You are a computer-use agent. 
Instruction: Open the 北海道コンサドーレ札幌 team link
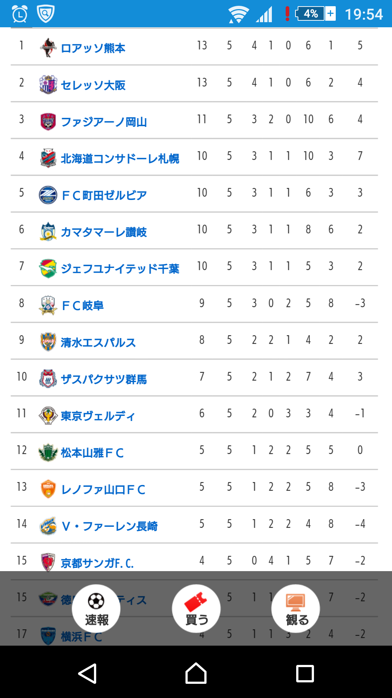click(120, 159)
